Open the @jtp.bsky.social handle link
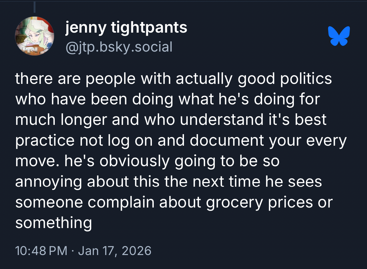 click(x=118, y=47)
